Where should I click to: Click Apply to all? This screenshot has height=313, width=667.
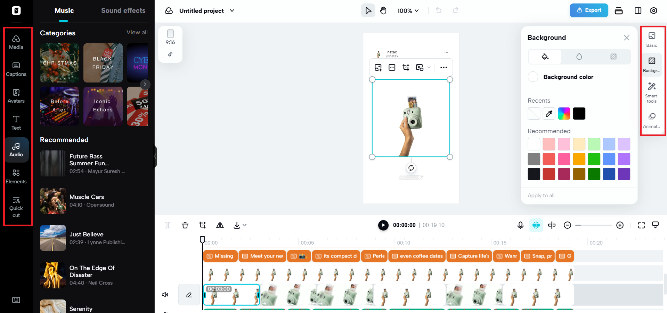coord(541,195)
